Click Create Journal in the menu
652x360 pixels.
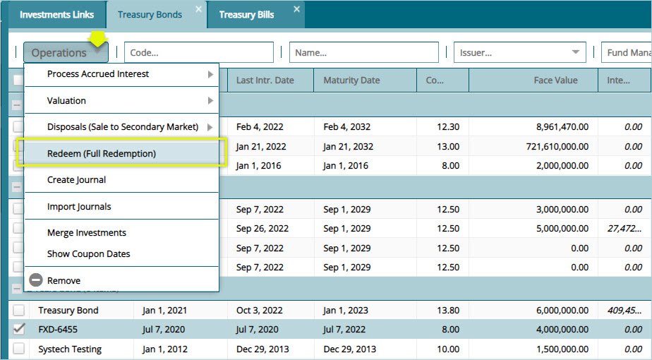(121, 180)
